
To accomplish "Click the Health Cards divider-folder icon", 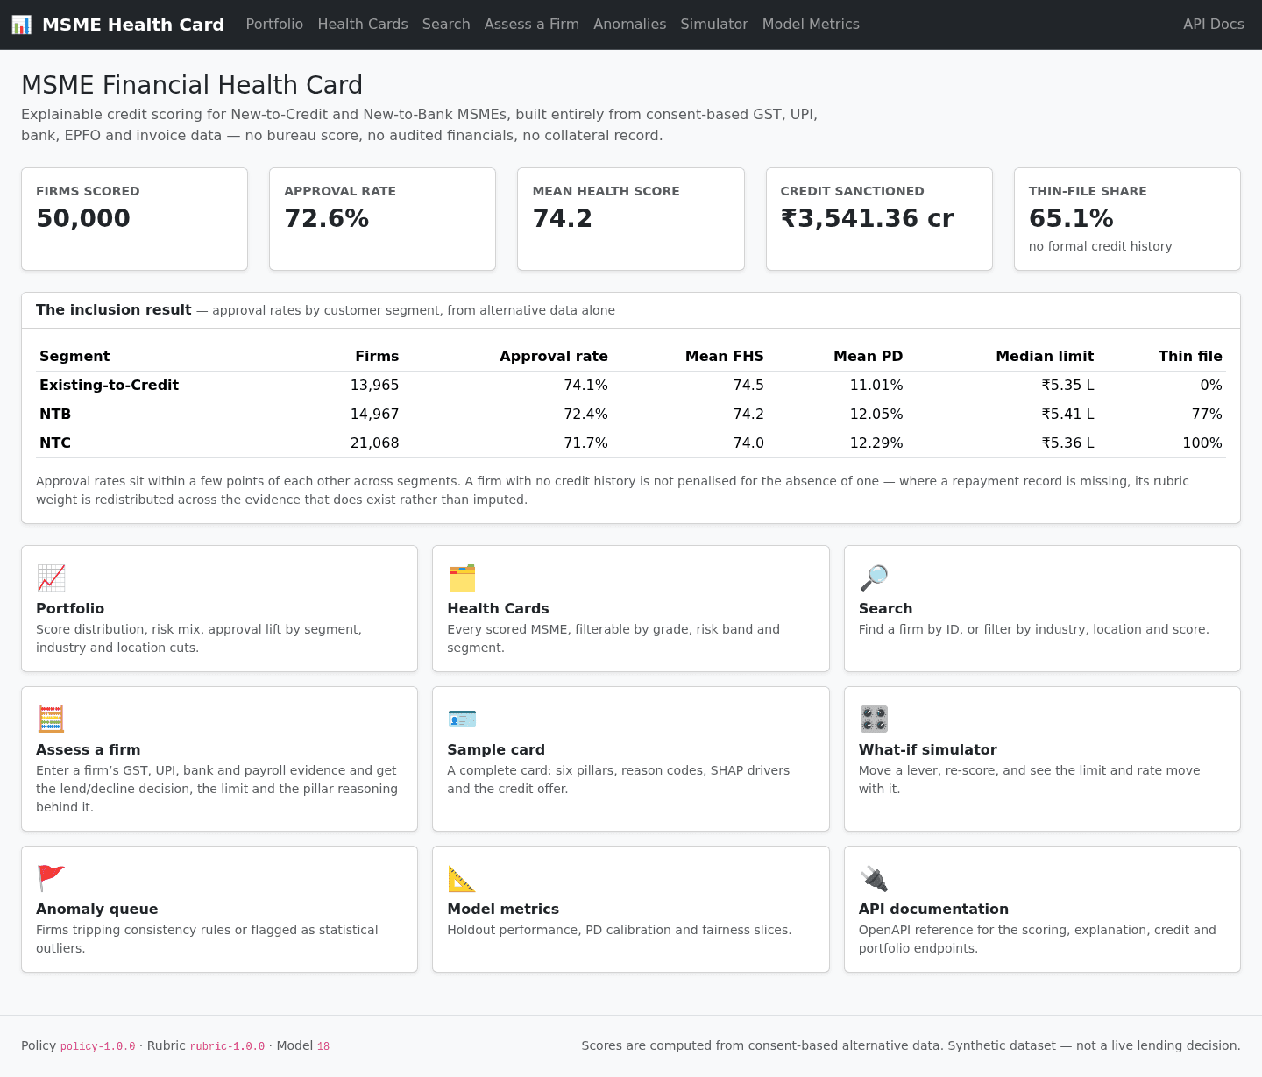I will 462,577.
